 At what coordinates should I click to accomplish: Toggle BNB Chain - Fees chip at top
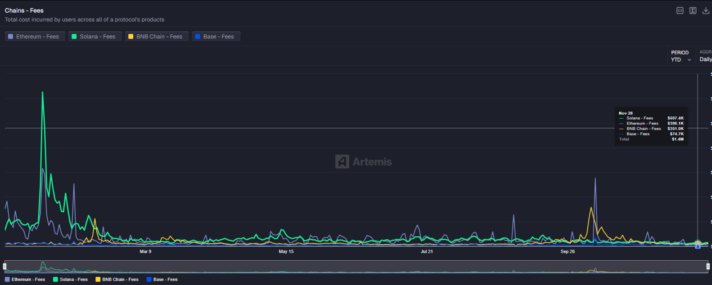coord(157,36)
